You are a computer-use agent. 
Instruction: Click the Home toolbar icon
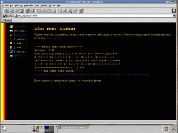[21, 11]
